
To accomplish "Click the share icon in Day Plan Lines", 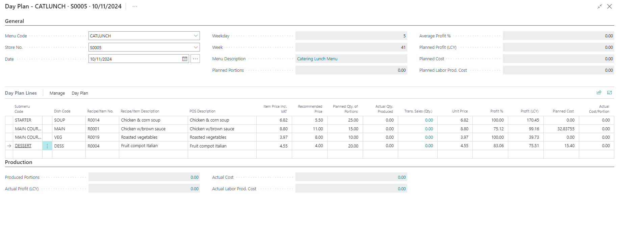I will coord(599,93).
